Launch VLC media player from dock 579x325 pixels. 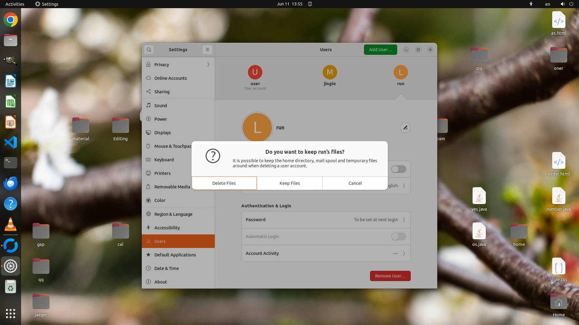pos(11,224)
